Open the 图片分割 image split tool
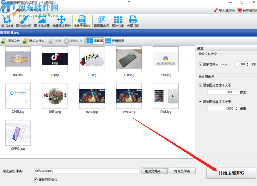The image size is (257, 186). coord(118,21)
